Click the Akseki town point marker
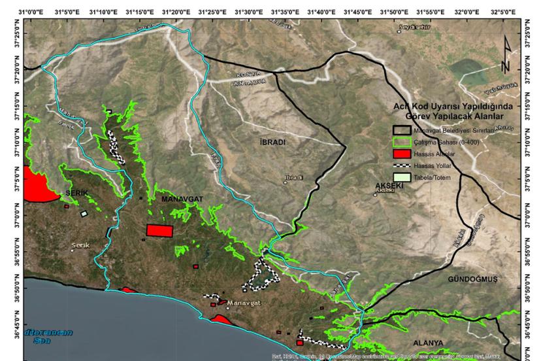 pyautogui.click(x=375, y=194)
